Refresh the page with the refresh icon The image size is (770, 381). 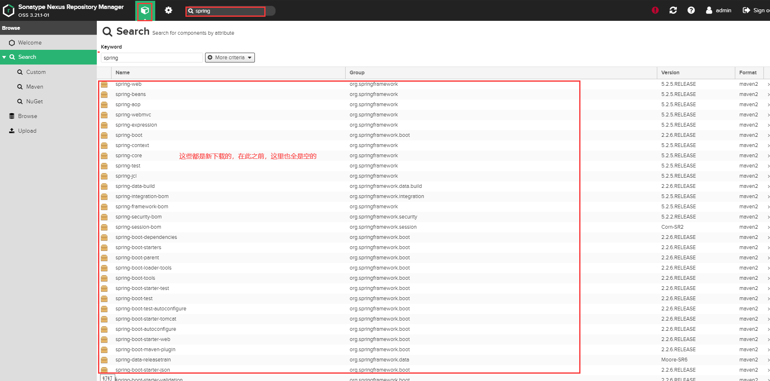pos(673,10)
